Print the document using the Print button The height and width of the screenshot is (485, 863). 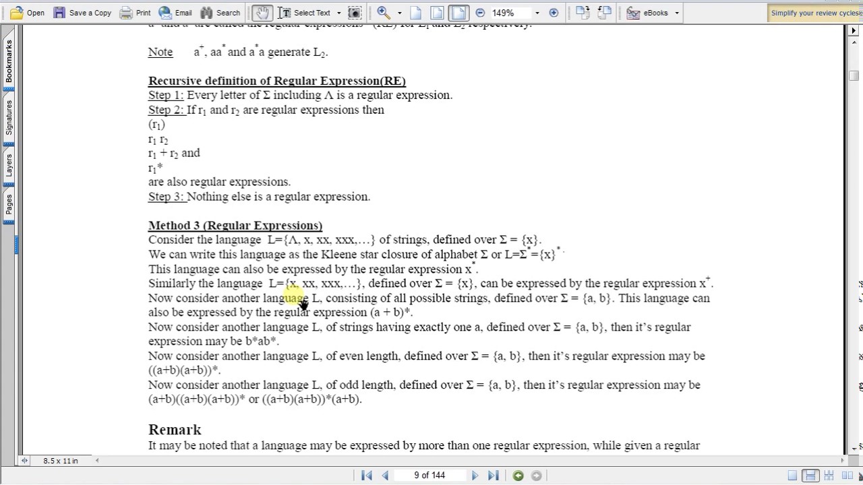[135, 13]
